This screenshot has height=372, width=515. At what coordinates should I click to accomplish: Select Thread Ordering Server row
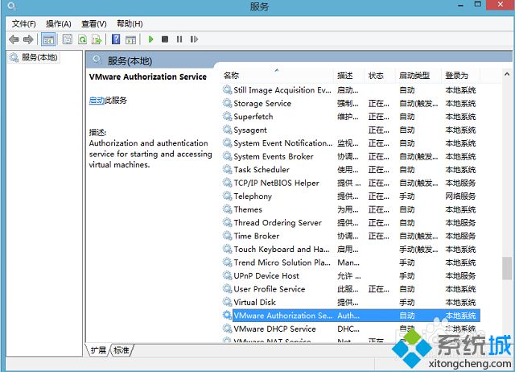[351, 223]
